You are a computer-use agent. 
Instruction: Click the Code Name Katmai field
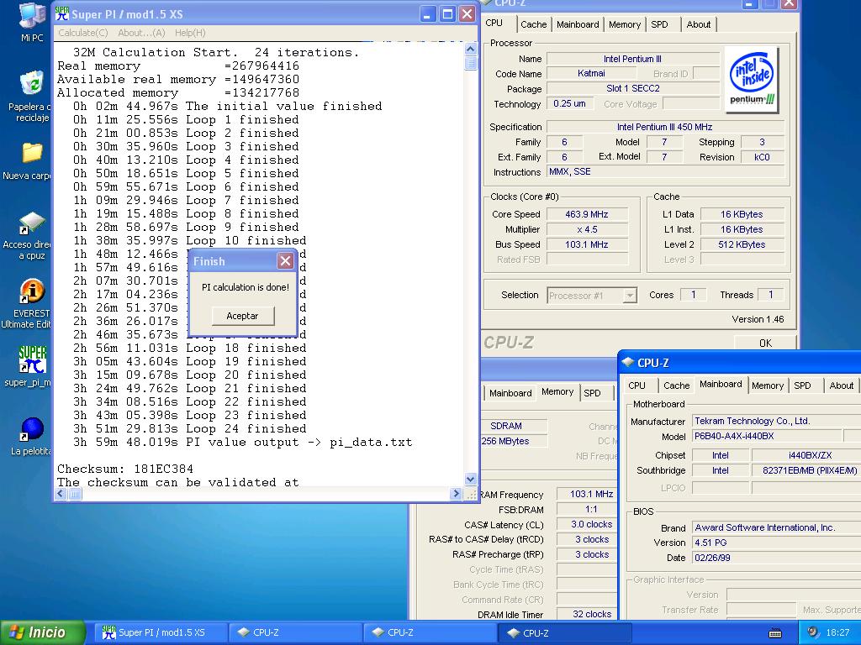click(591, 74)
